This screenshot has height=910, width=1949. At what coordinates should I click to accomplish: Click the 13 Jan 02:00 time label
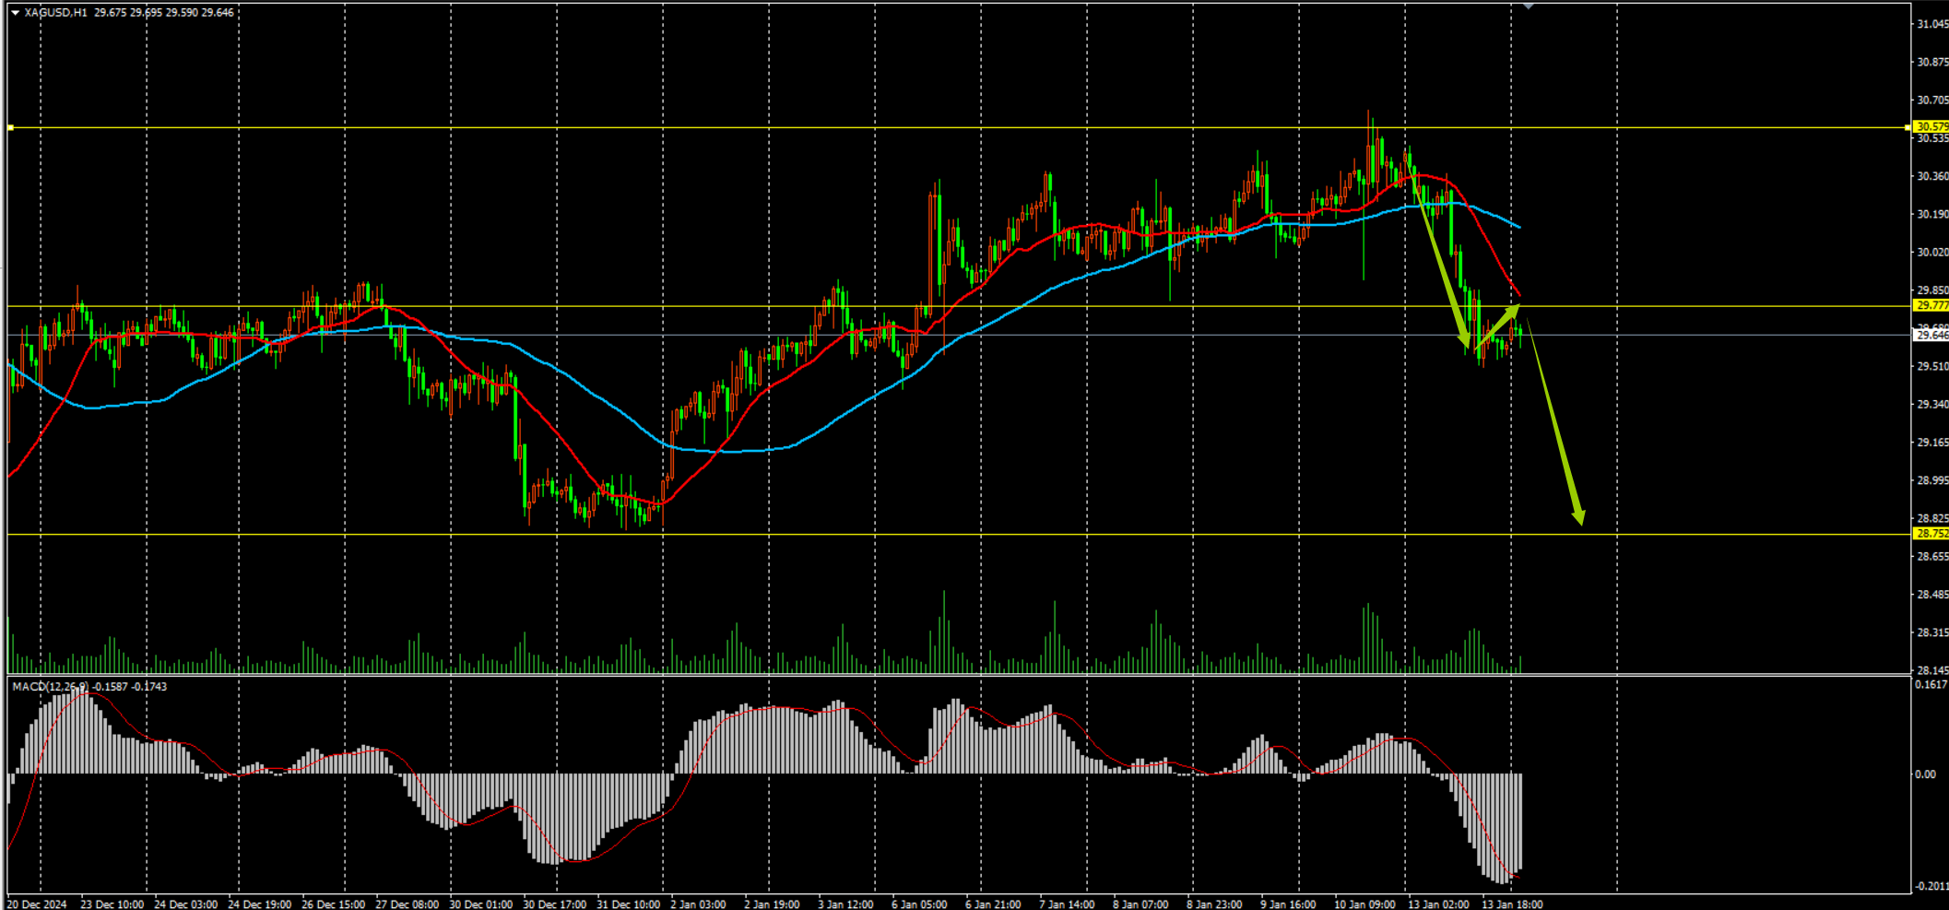[1438, 904]
